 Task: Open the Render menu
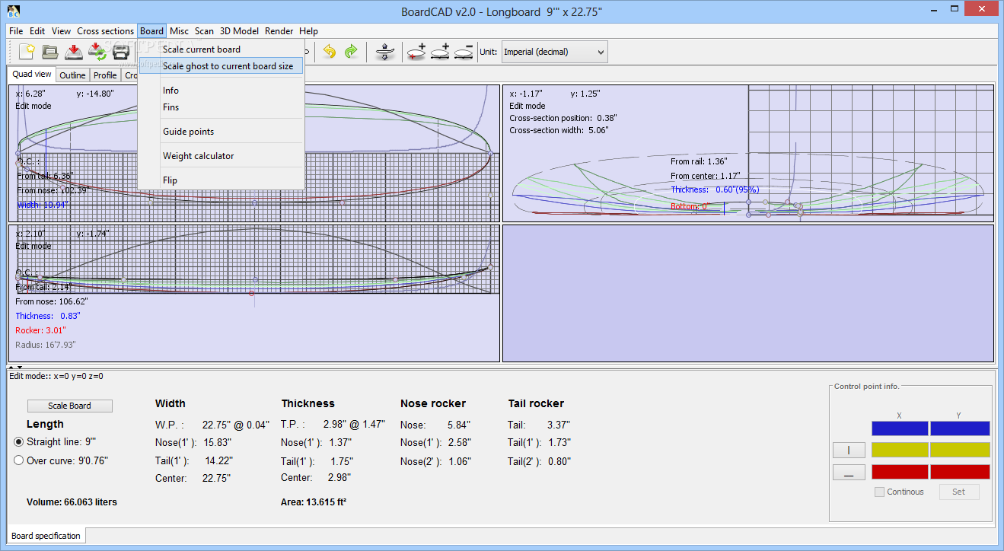click(279, 31)
